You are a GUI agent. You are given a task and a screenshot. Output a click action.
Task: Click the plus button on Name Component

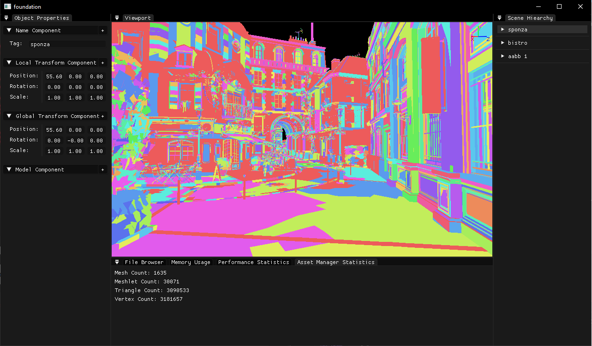[x=102, y=30]
